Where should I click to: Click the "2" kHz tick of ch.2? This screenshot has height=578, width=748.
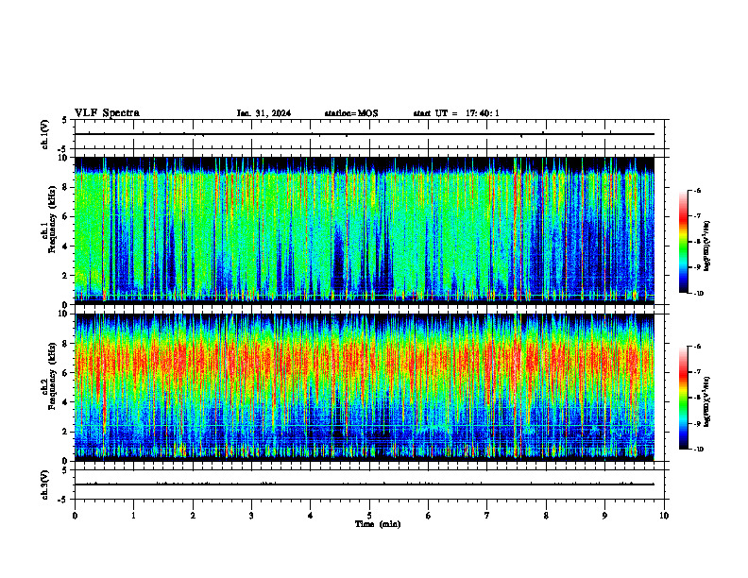(x=66, y=432)
